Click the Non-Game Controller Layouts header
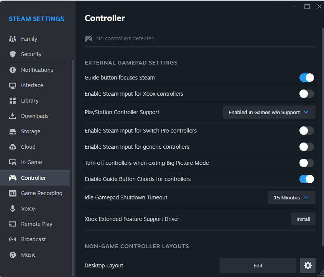324x277 pixels. pos(137,246)
